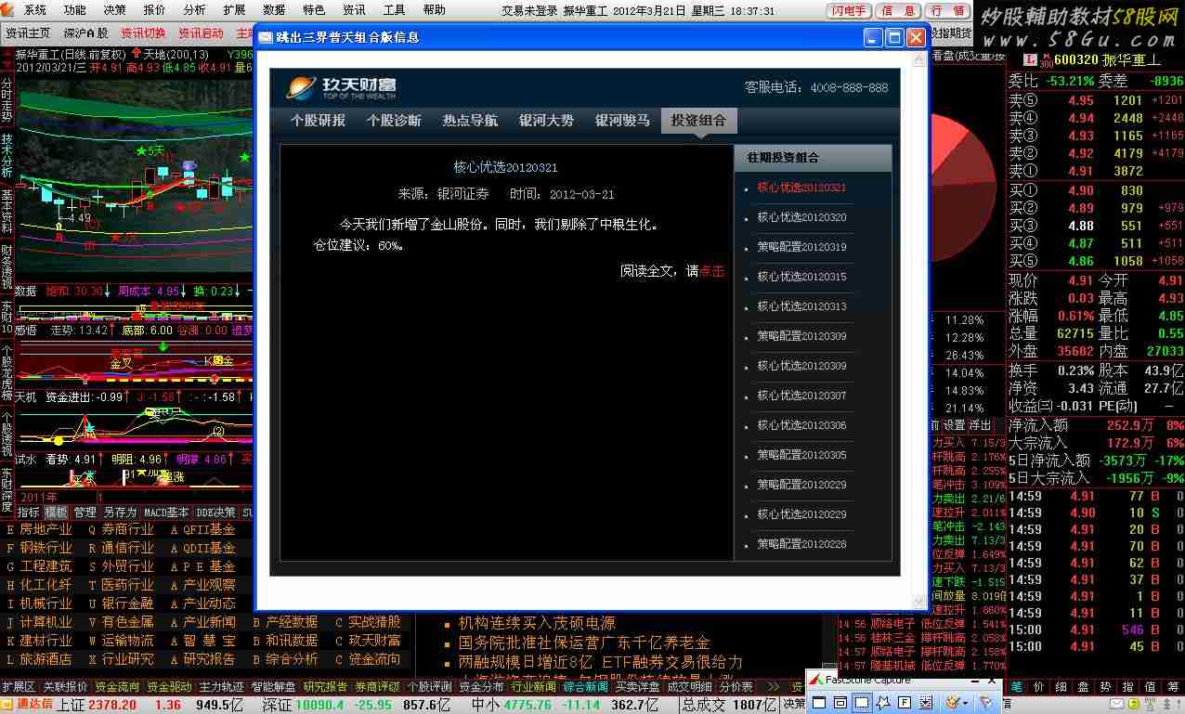The image size is (1185, 714).
Task: Click news headline 机构连续买入茂硕电源
Action: point(537,623)
